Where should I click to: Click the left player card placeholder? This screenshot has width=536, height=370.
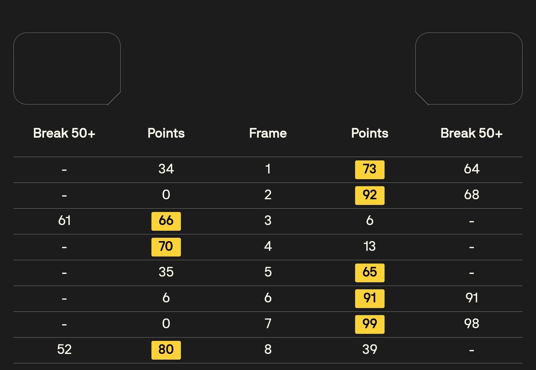(x=67, y=68)
